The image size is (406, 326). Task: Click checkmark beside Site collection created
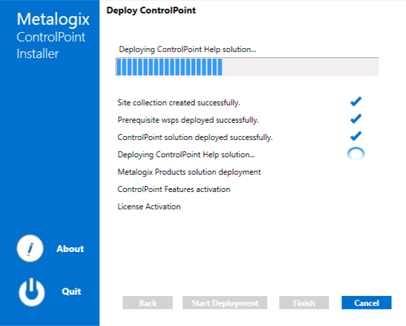click(355, 101)
